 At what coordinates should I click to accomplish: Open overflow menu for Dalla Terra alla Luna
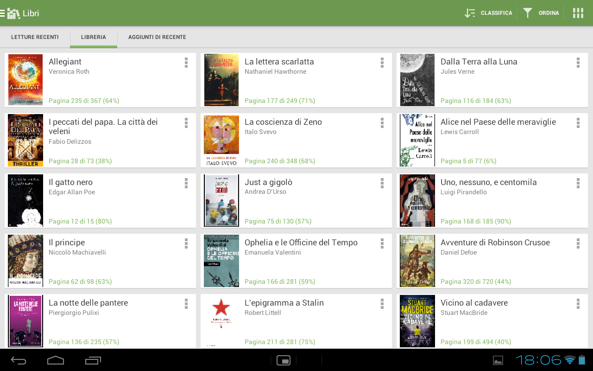coord(578,63)
